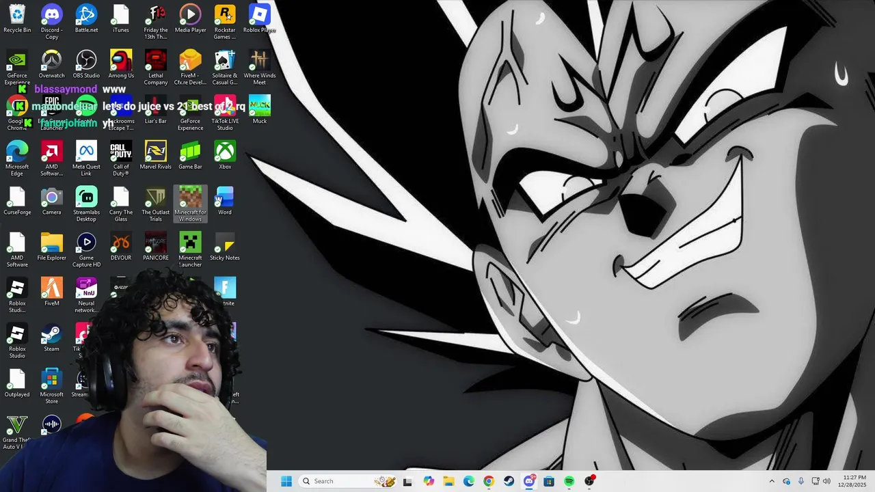Expand the hidden system tray icons
875x492 pixels.
(x=772, y=481)
